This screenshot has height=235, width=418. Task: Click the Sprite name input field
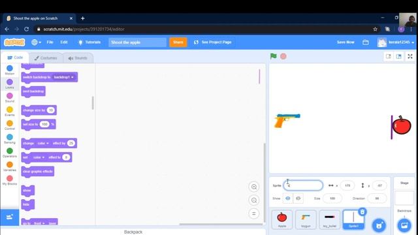[303, 185]
